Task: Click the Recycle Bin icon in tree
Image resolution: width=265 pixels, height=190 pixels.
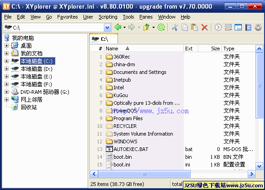Action: point(15,107)
